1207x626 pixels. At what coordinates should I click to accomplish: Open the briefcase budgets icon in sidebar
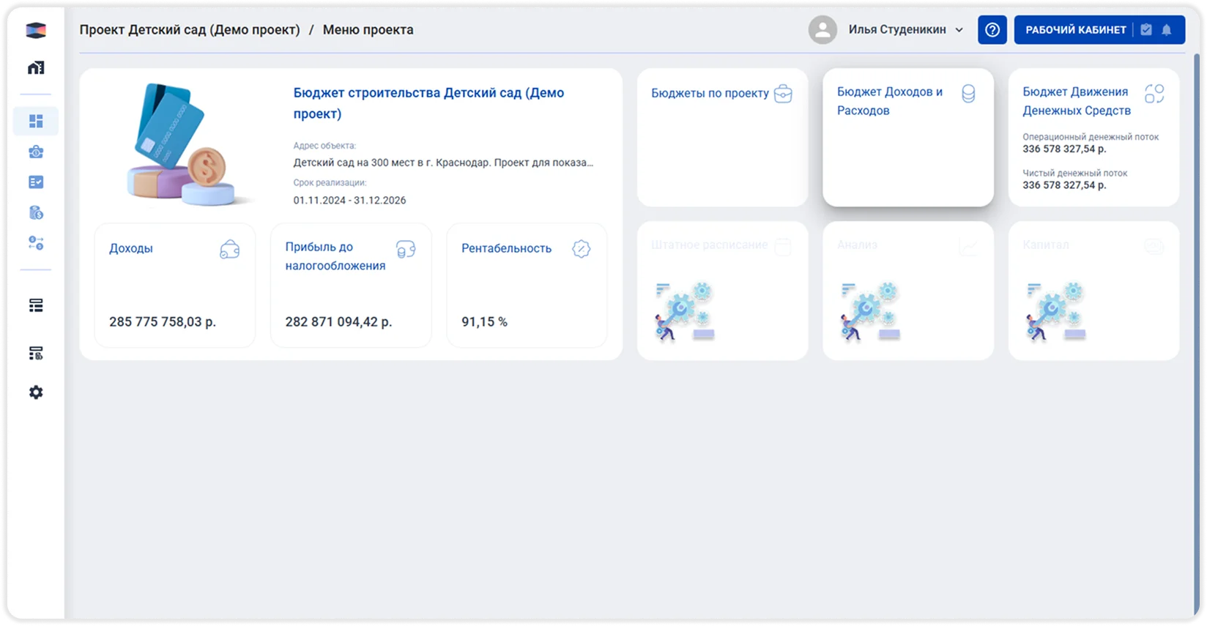(36, 152)
